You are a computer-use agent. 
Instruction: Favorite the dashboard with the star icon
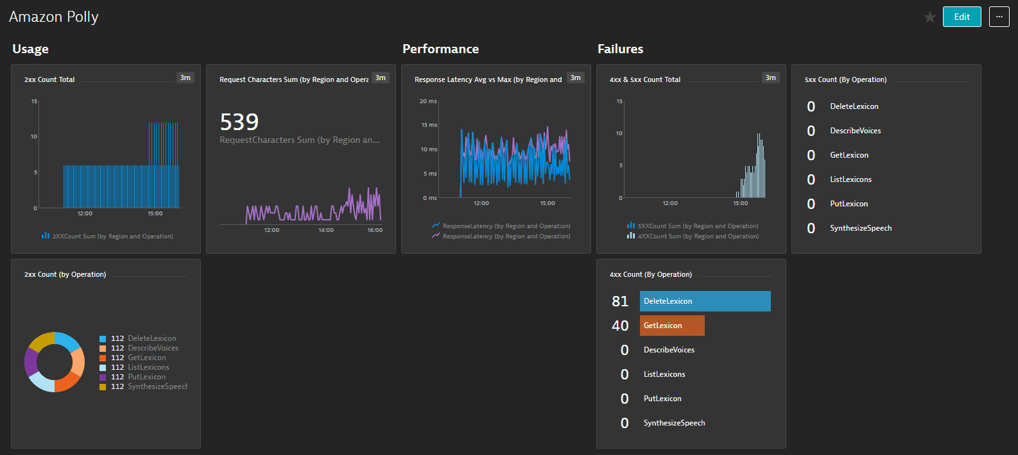click(x=929, y=17)
